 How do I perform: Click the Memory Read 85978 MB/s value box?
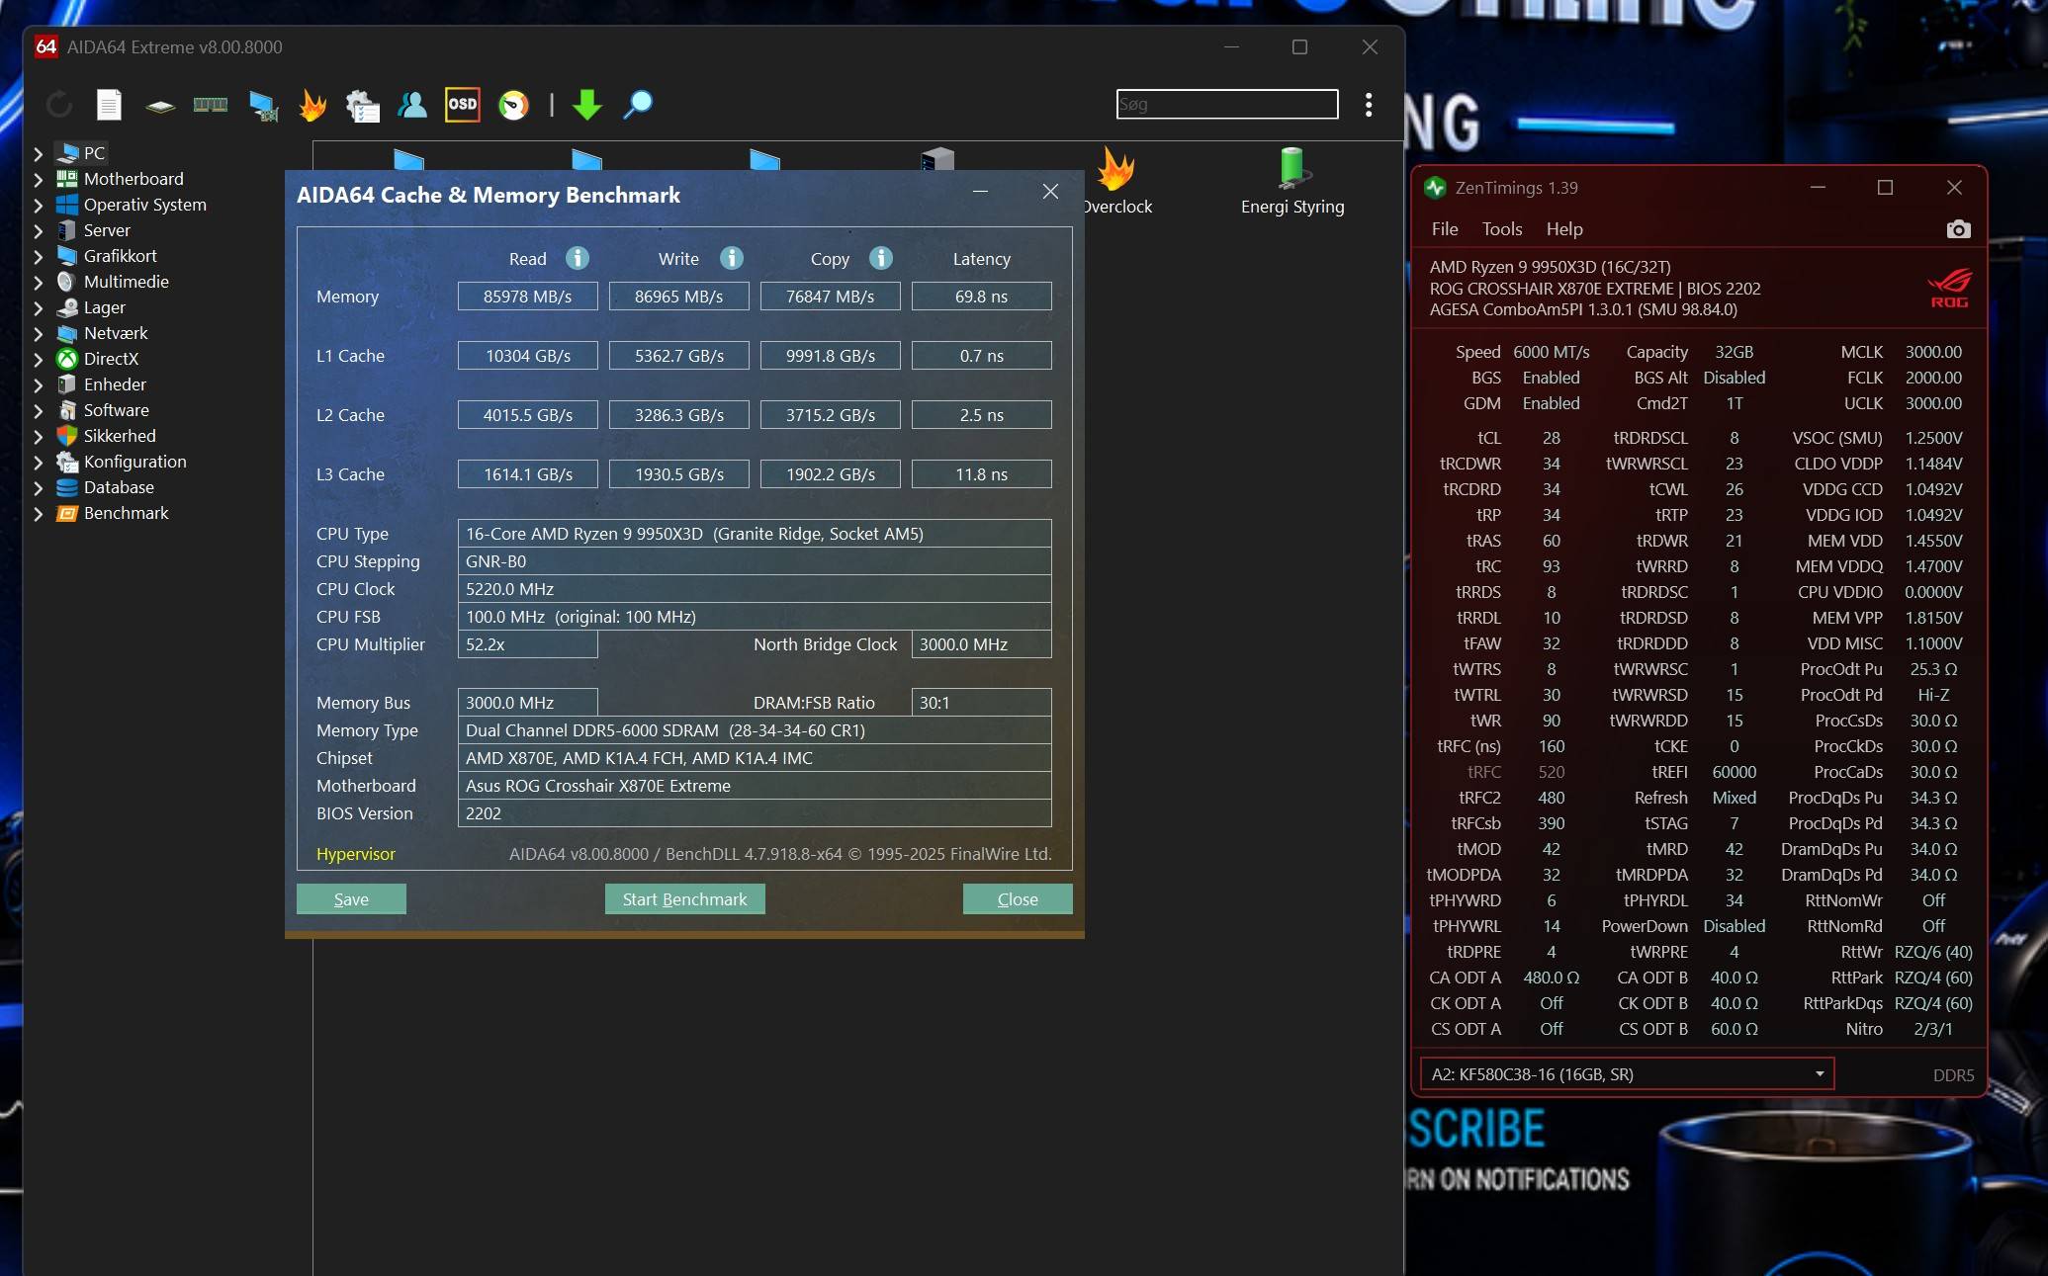pos(528,297)
